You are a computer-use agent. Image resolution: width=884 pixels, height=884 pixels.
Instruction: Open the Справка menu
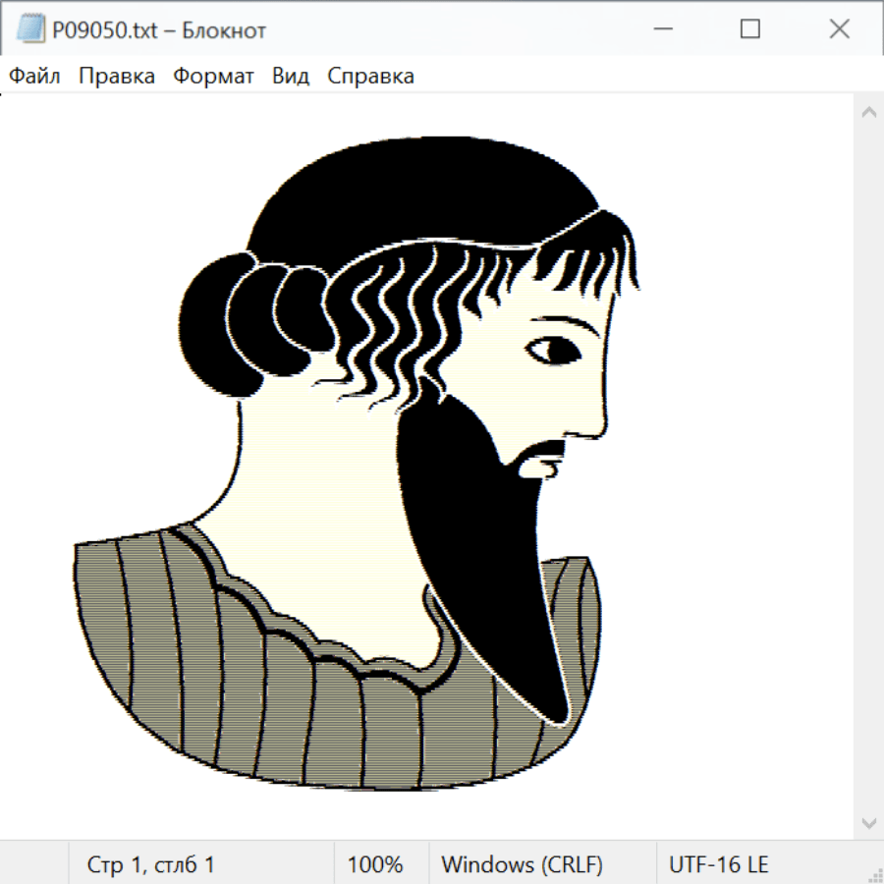pyautogui.click(x=370, y=77)
